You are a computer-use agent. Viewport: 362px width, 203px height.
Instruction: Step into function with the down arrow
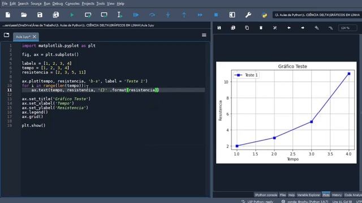pyautogui.click(x=168, y=15)
